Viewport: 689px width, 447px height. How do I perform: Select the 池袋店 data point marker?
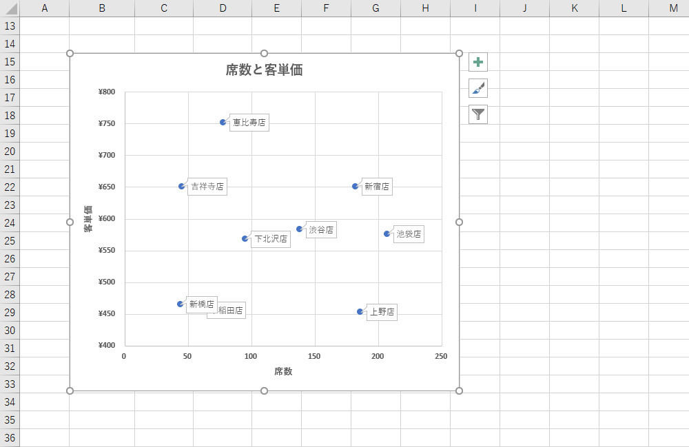[387, 234]
